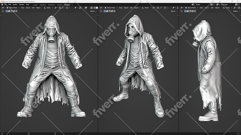Viewport: 241px width, 135px height.
Task: Switch to the UV Editing workspace tab
Action: (51, 5)
